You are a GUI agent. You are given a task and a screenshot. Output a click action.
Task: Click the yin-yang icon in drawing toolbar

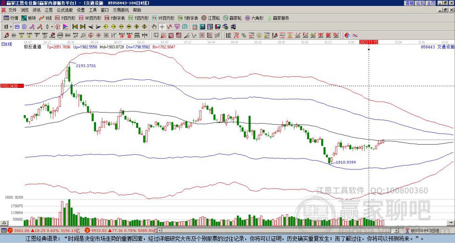347,35
